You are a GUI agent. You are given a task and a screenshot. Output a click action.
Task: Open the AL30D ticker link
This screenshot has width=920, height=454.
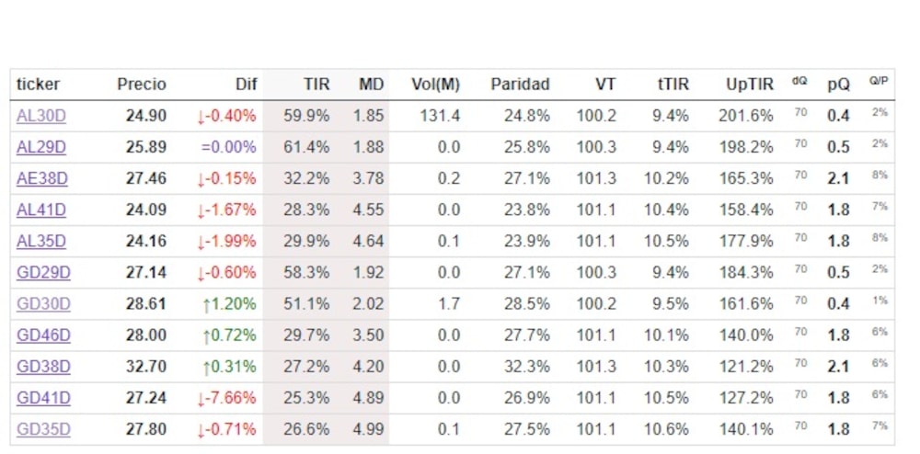point(41,116)
